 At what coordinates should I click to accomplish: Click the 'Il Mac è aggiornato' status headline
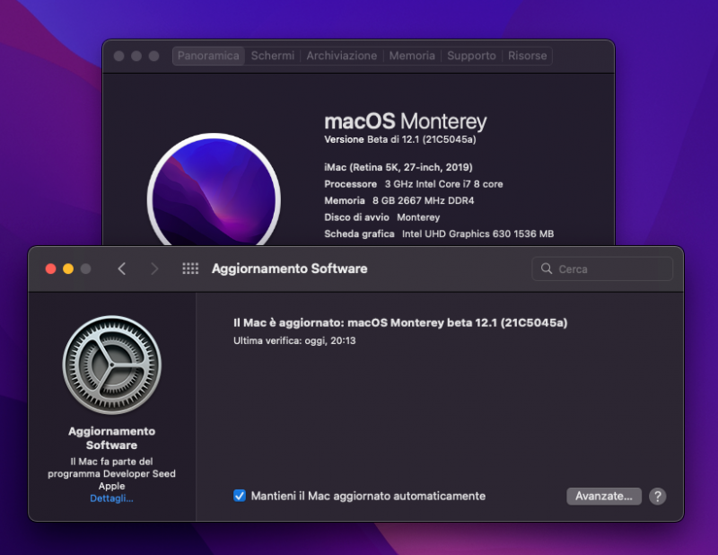[400, 322]
